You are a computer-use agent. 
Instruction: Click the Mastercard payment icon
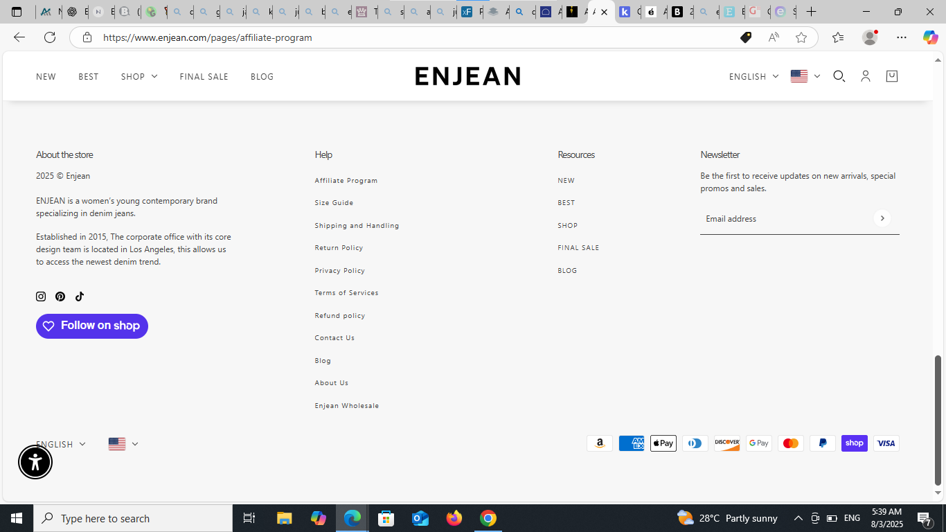coord(791,443)
